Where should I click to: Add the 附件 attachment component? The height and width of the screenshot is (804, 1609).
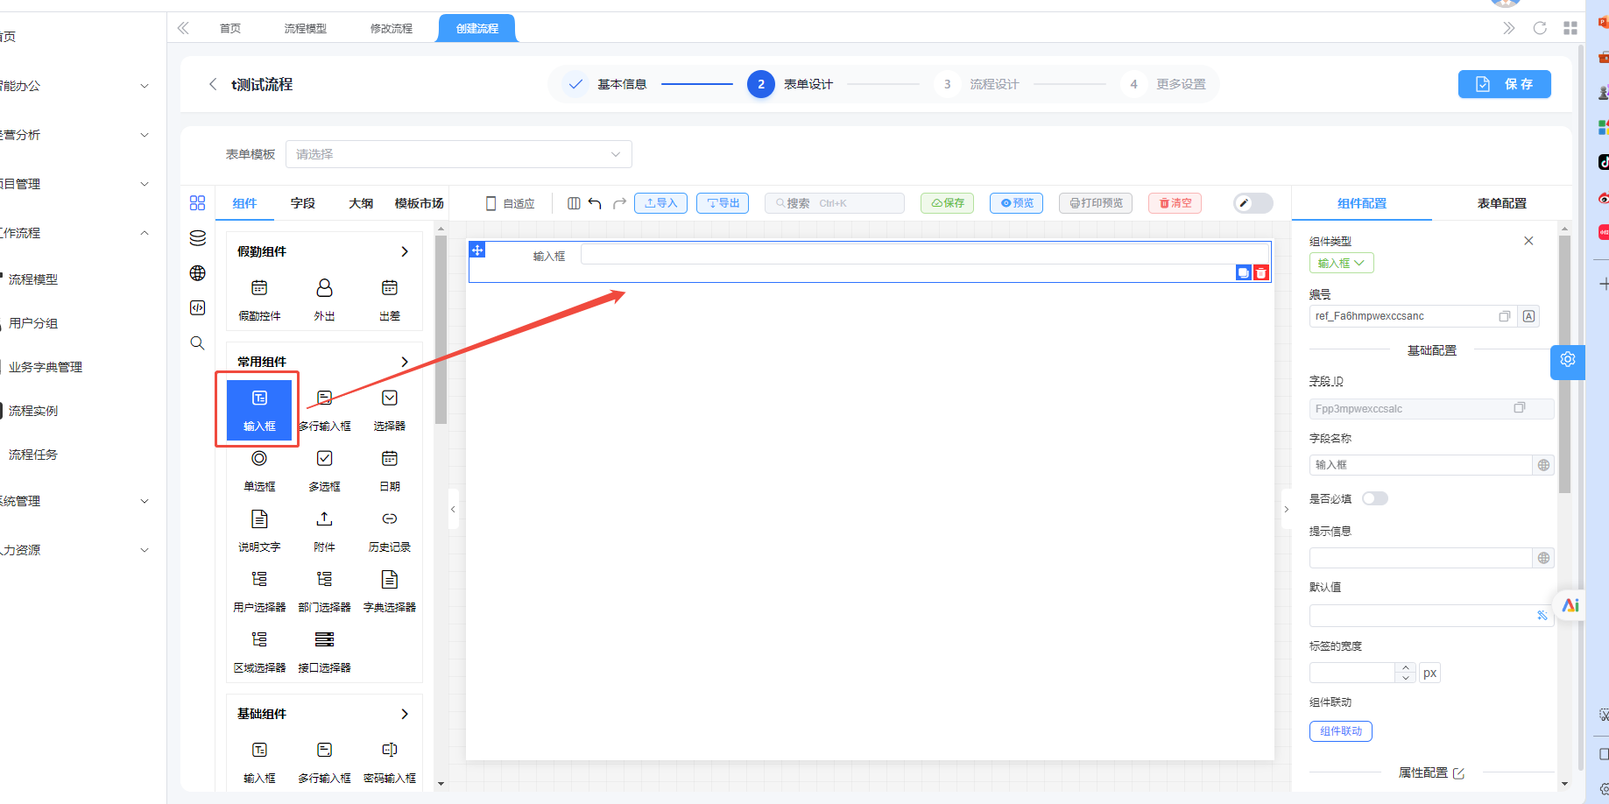coord(324,532)
